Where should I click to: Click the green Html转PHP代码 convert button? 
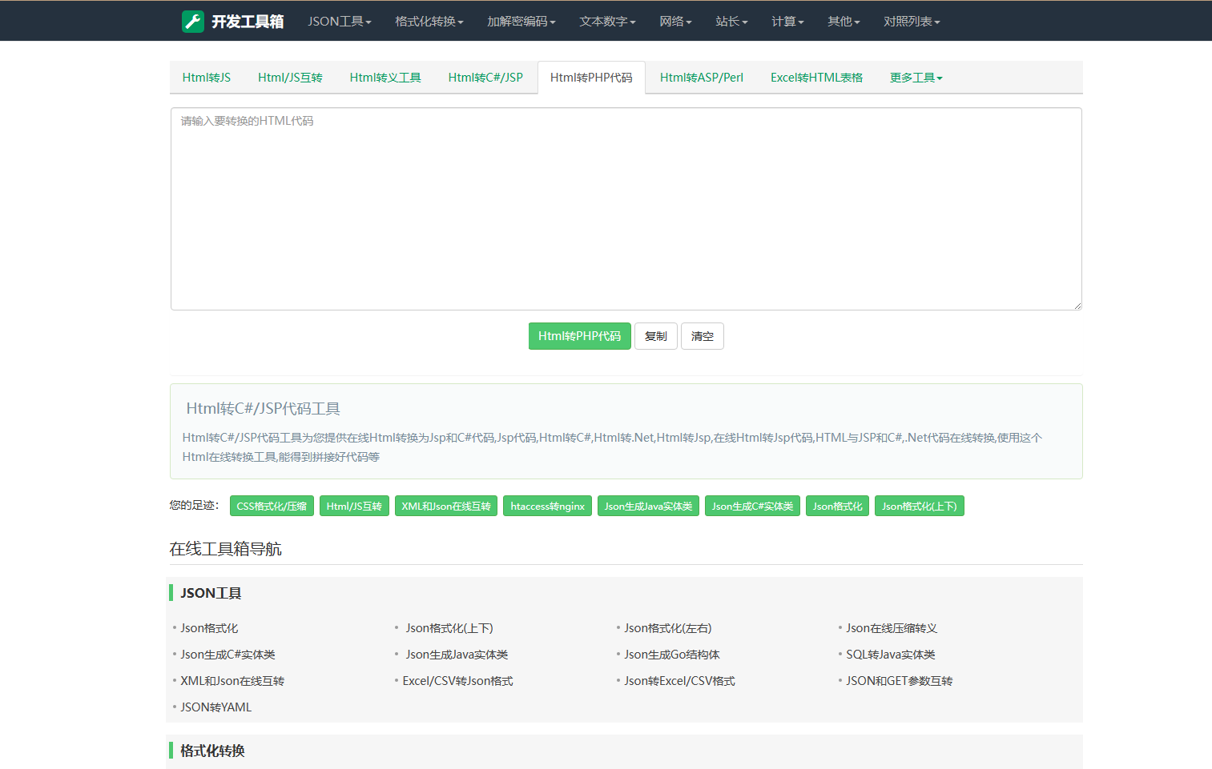coord(580,336)
